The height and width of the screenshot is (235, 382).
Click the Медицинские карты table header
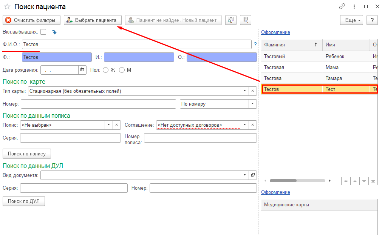pyautogui.click(x=319, y=205)
